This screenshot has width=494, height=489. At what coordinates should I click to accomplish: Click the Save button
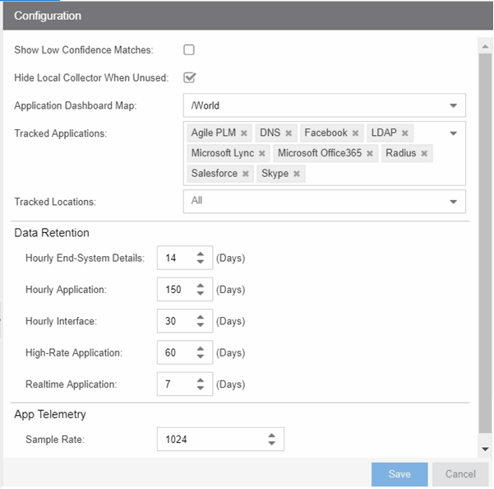point(399,474)
